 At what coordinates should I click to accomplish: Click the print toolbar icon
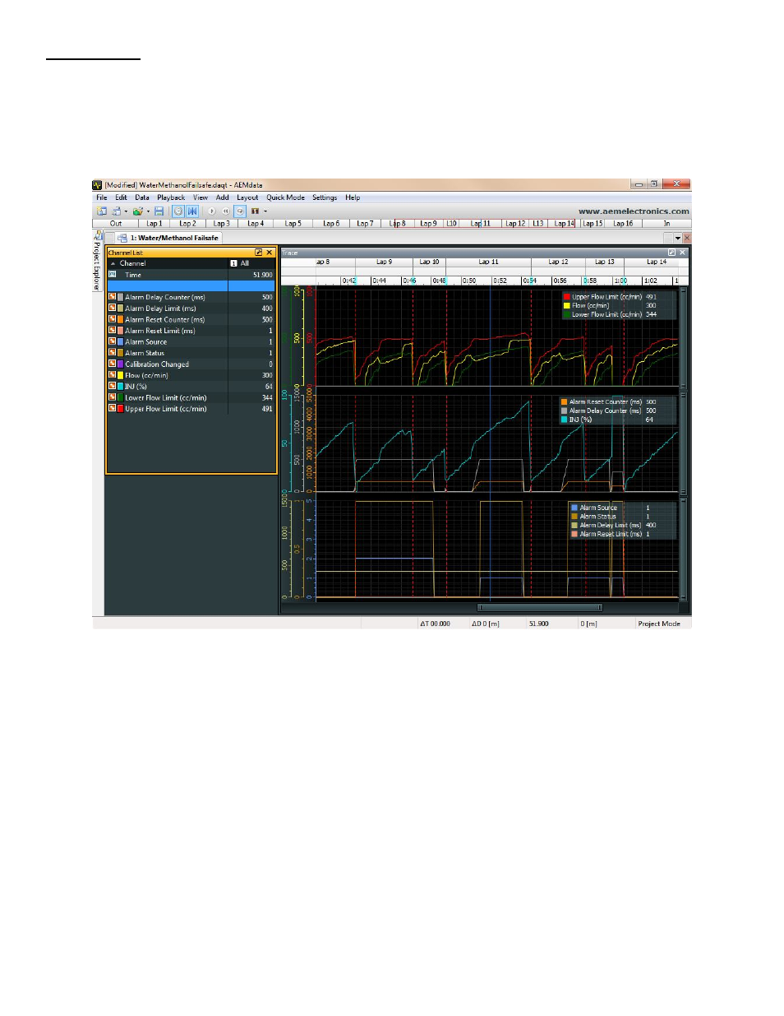[x=117, y=211]
